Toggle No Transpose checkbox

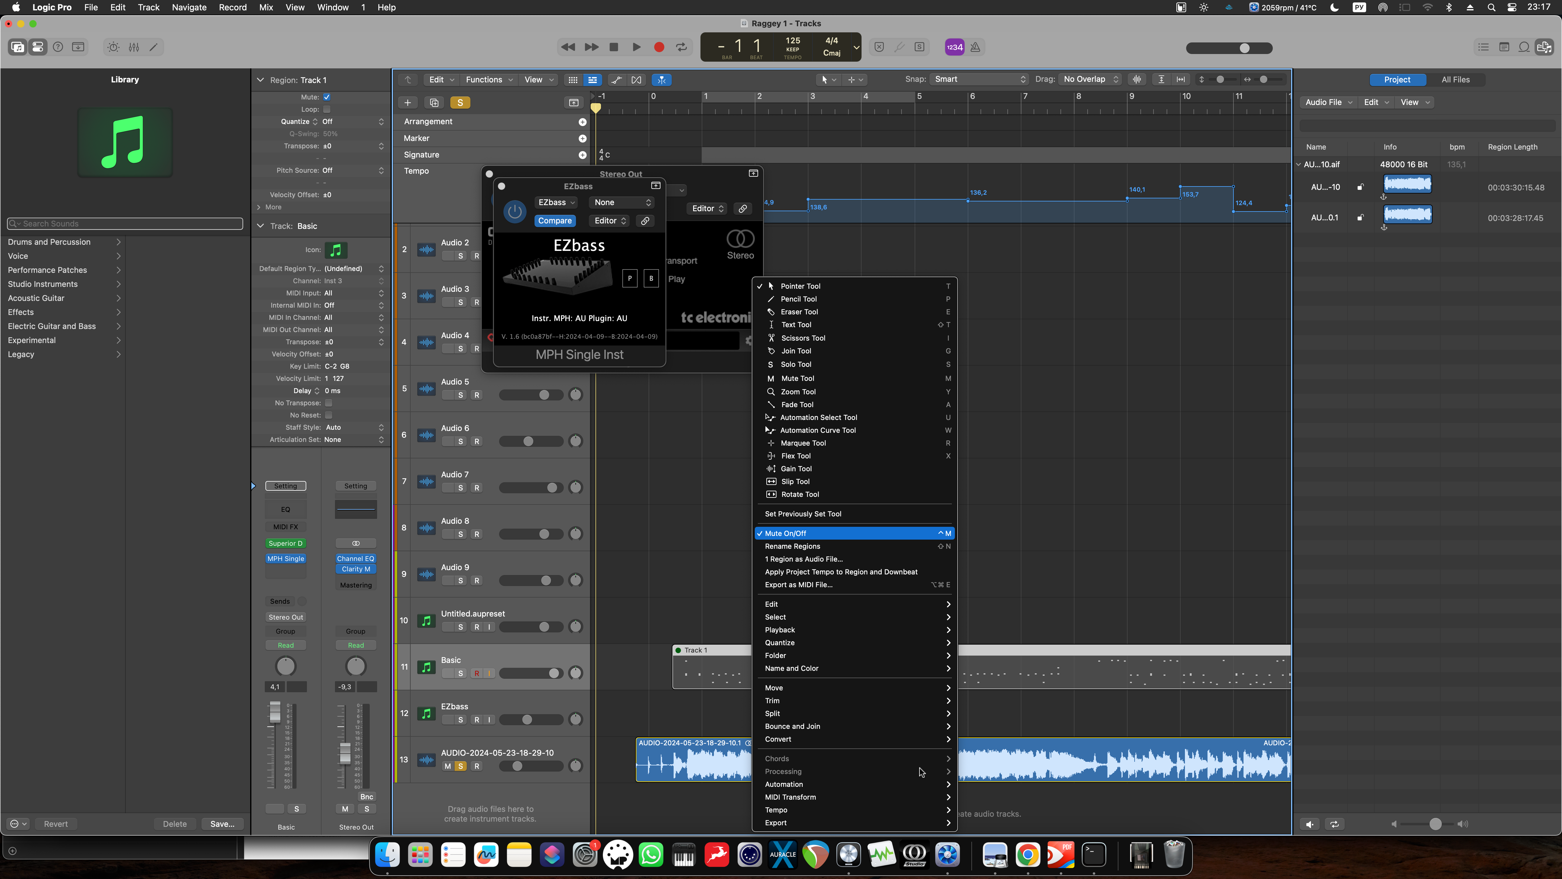329,403
